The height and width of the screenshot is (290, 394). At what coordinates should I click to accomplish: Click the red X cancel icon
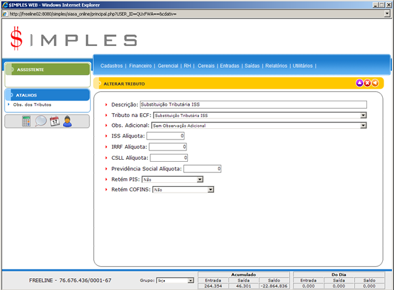pos(367,83)
